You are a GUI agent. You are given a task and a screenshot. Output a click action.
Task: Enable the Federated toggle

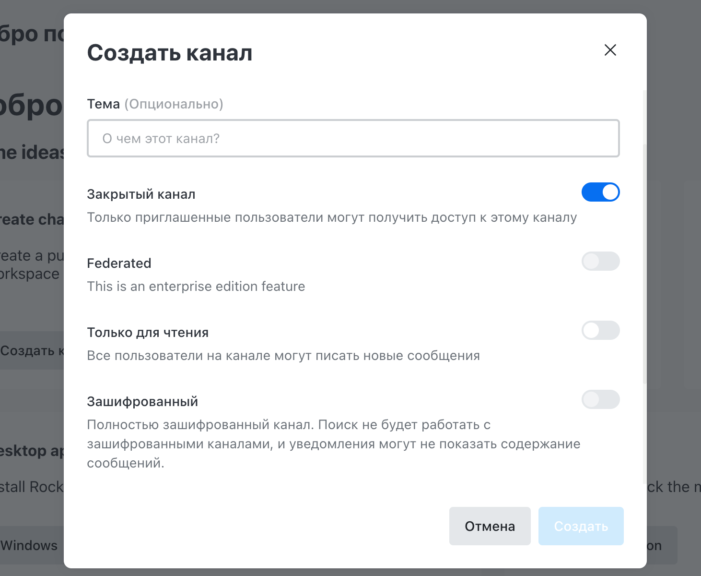pos(600,261)
